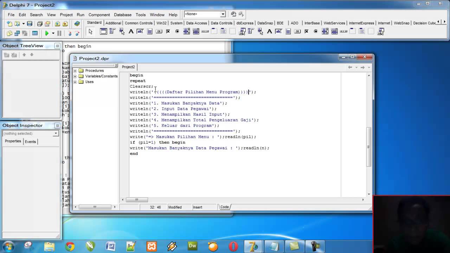450x253 pixels.
Task: Click the code explorer horizontal scrollbar
Action: (x=95, y=207)
